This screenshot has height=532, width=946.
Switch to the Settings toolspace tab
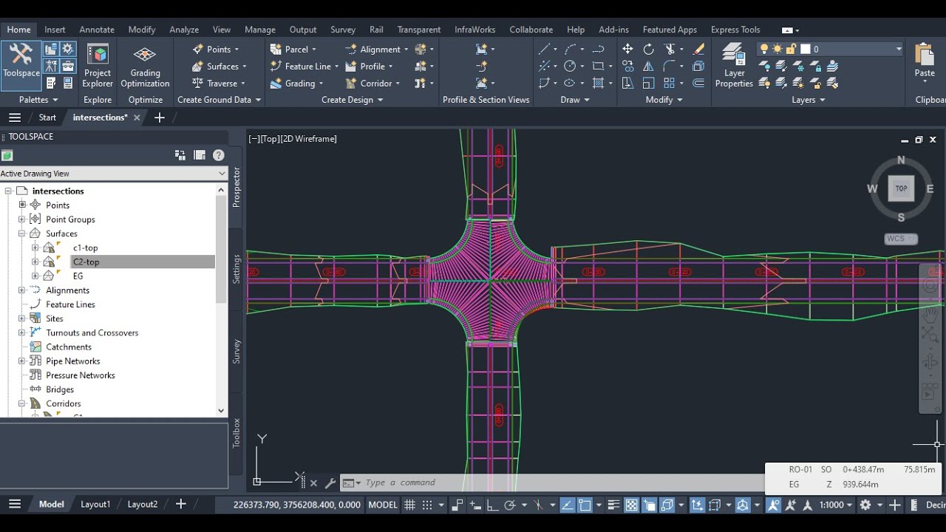[236, 269]
